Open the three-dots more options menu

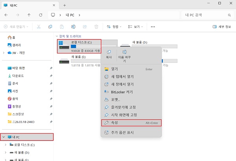click(153, 27)
